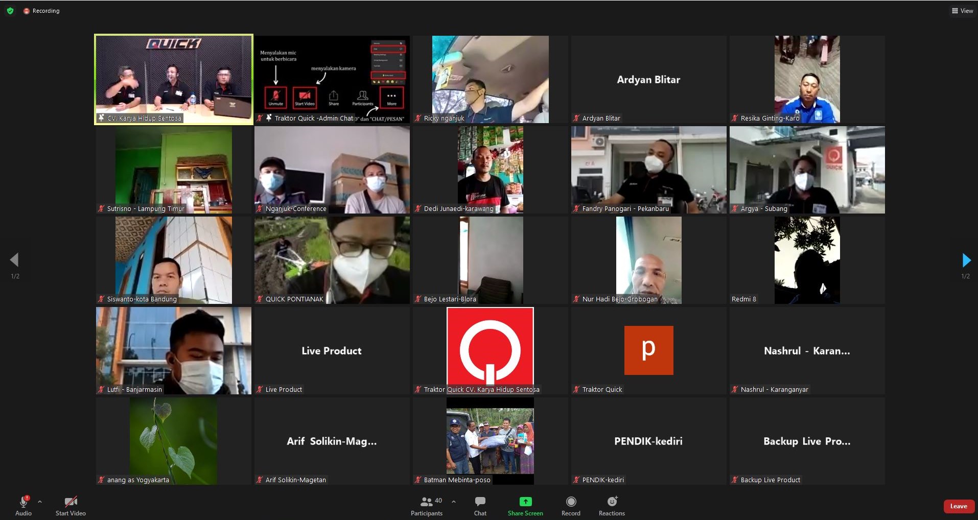Select the CV. Karya Hidup Sentosa video tile
The width and height of the screenshot is (978, 520).
tap(174, 79)
